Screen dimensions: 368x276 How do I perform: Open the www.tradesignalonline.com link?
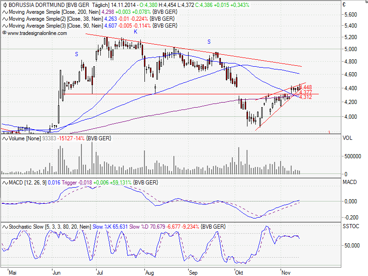[x=37, y=33]
